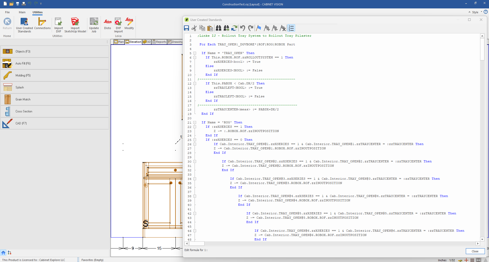Open the Style dropdown
Screen dimensions: 489x262
pos(475,12)
